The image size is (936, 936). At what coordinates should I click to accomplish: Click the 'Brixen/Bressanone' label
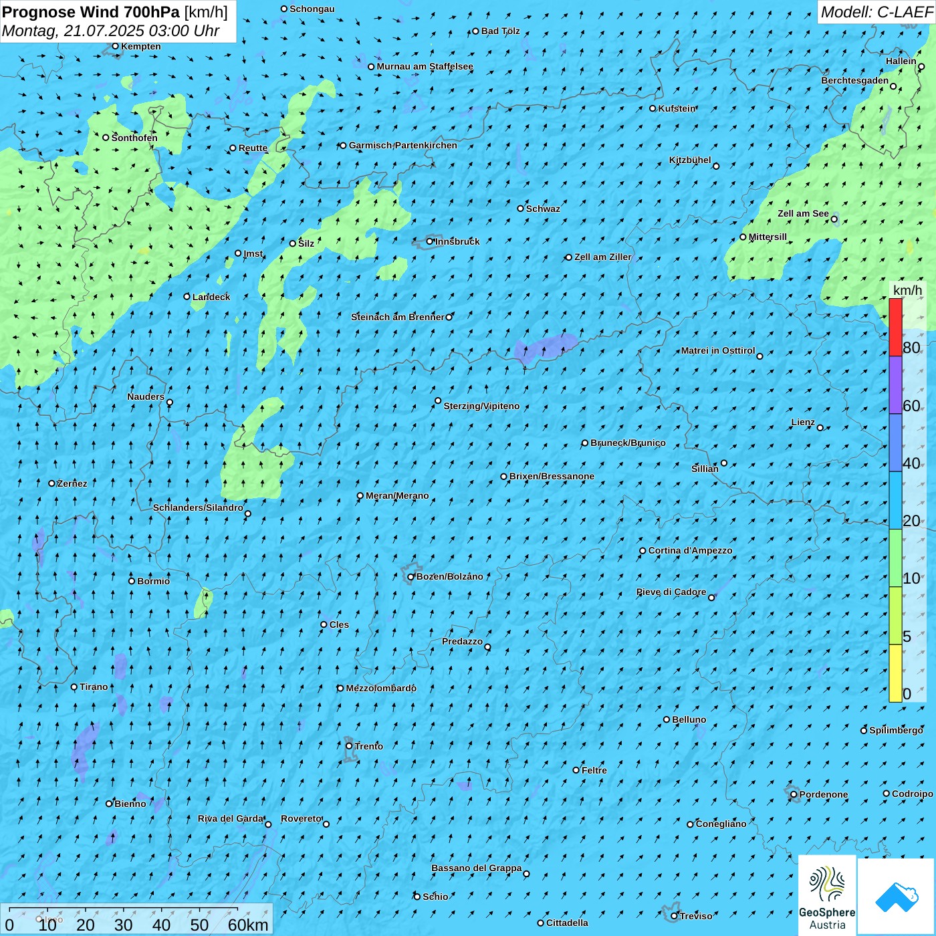pyautogui.click(x=552, y=476)
